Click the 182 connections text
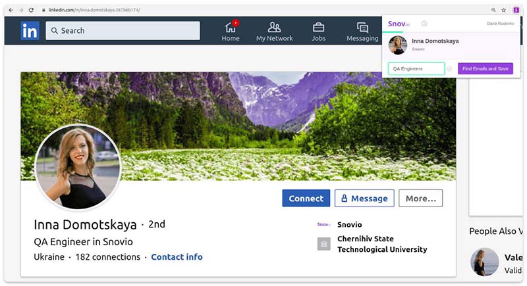Image resolution: width=527 pixels, height=286 pixels. point(108,257)
